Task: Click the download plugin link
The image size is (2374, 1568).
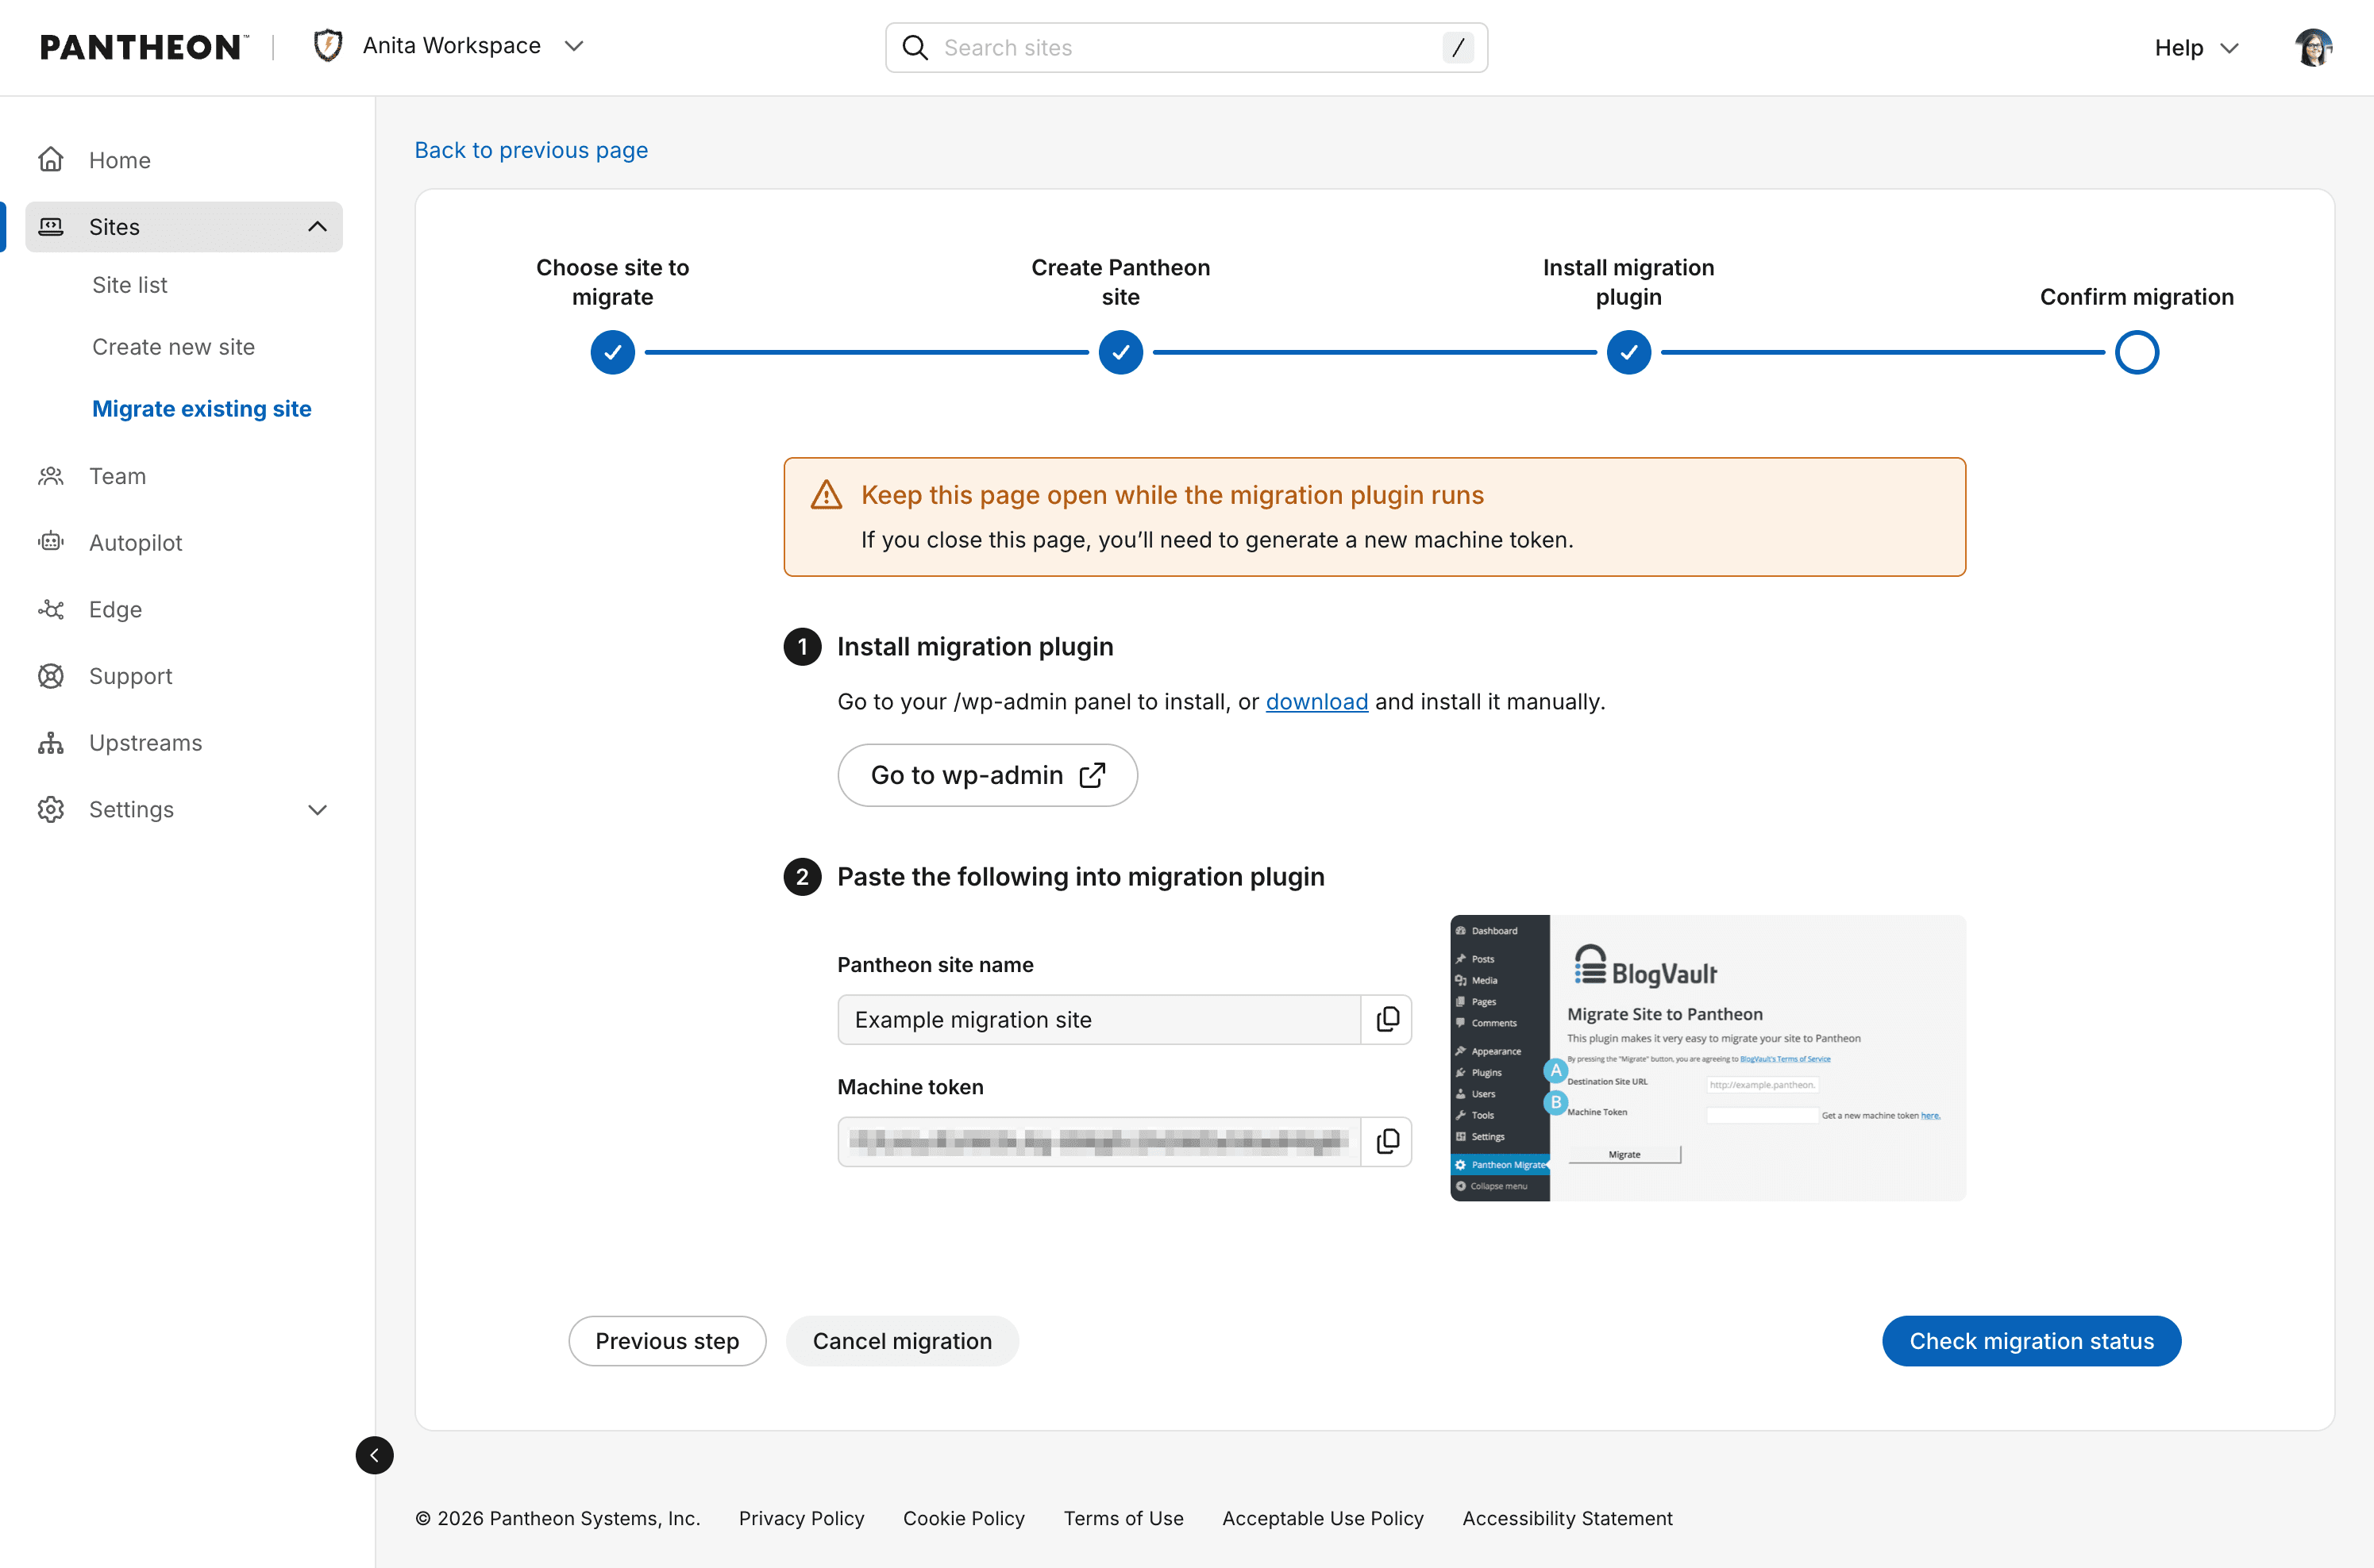Action: pos(1316,702)
